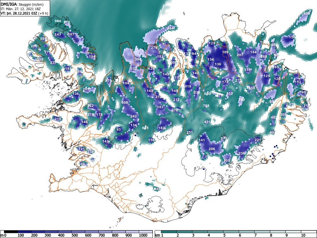The width and height of the screenshot is (317, 238).
Task: Click the visibility value 120
Action: pyautogui.click(x=277, y=79)
